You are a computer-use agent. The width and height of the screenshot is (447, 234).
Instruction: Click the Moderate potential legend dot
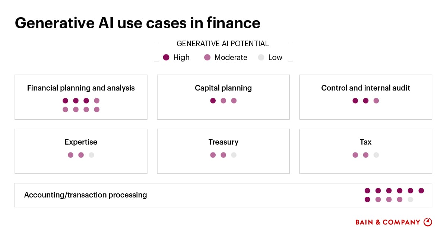click(x=207, y=57)
